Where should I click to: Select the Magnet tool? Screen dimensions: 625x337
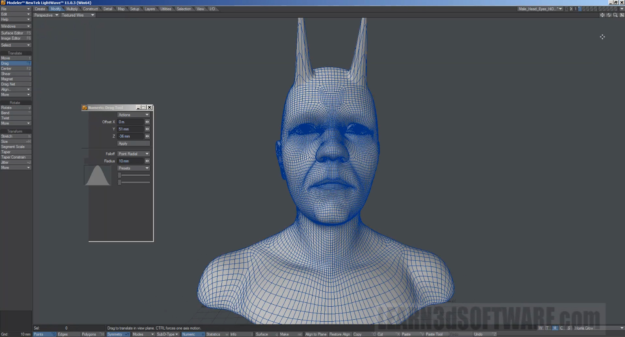[16, 79]
